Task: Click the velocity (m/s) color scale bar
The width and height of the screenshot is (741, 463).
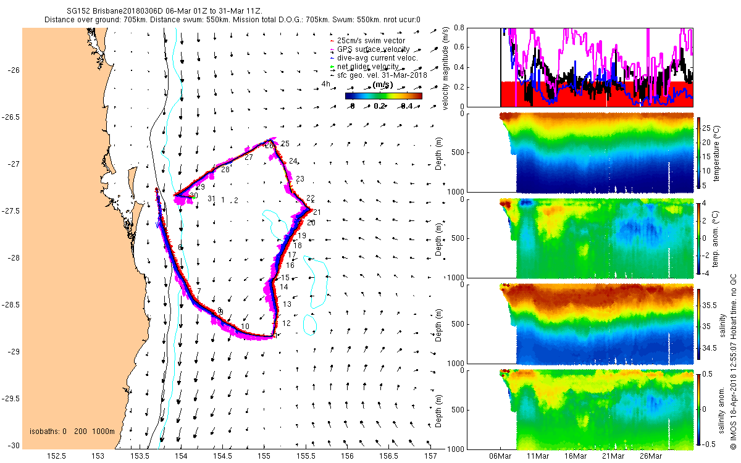Action: click(383, 96)
